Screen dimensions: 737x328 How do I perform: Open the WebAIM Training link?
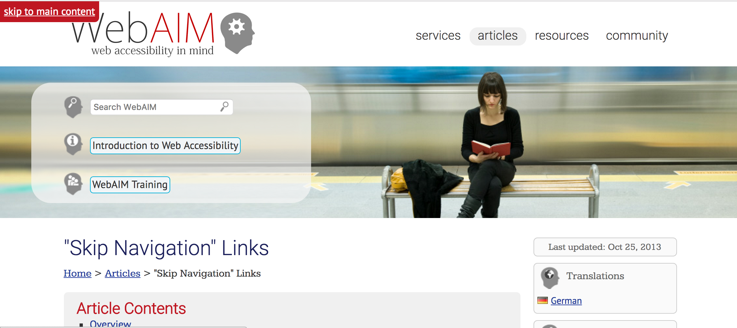coord(130,184)
